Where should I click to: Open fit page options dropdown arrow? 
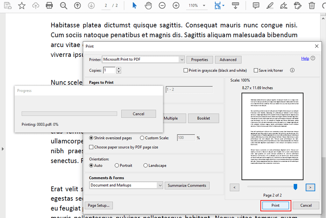tap(223, 6)
